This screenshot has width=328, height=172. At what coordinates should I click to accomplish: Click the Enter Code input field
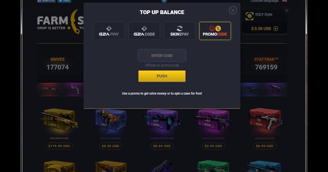[162, 56]
